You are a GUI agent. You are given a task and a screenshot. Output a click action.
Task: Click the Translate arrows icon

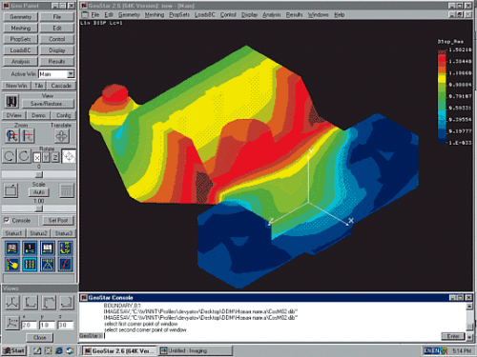[61, 136]
